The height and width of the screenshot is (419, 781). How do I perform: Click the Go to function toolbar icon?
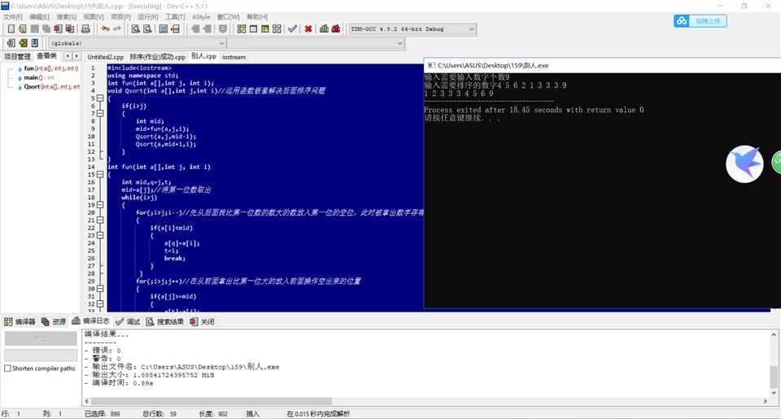click(164, 29)
